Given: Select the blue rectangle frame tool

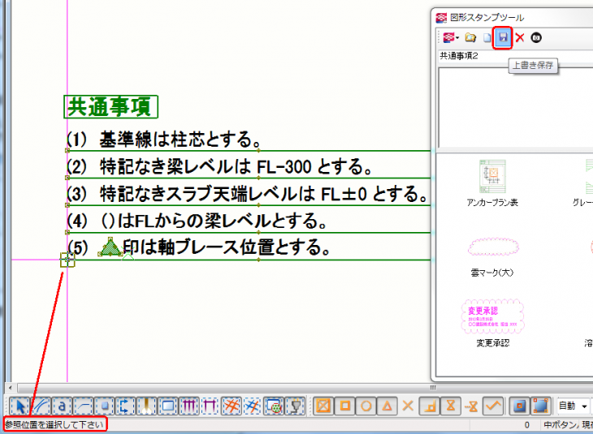Looking at the screenshot, I should click(167, 406).
